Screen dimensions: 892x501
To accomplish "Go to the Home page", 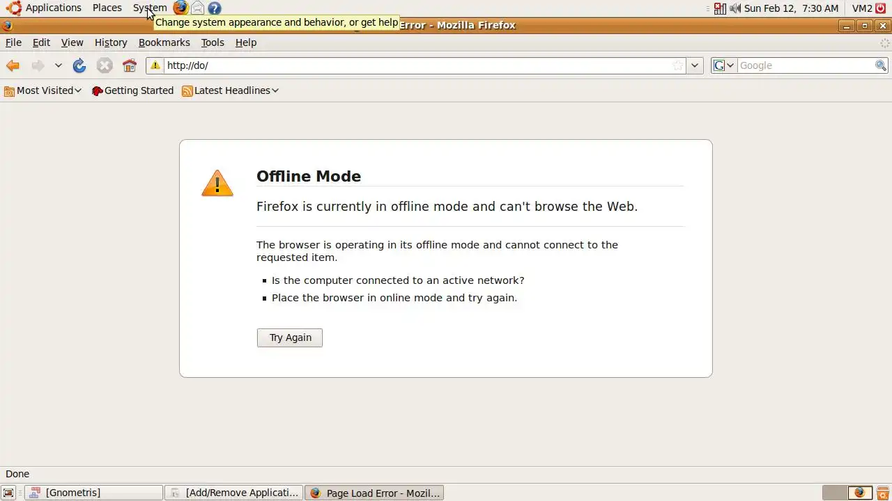I will (130, 65).
